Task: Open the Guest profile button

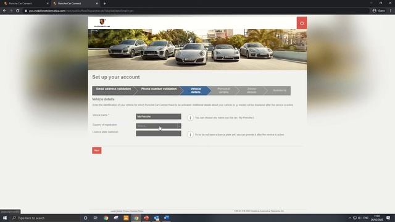Action: tap(378, 11)
